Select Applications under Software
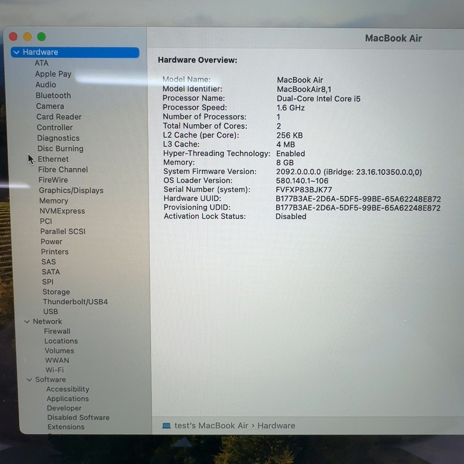The image size is (464, 464). pyautogui.click(x=68, y=399)
